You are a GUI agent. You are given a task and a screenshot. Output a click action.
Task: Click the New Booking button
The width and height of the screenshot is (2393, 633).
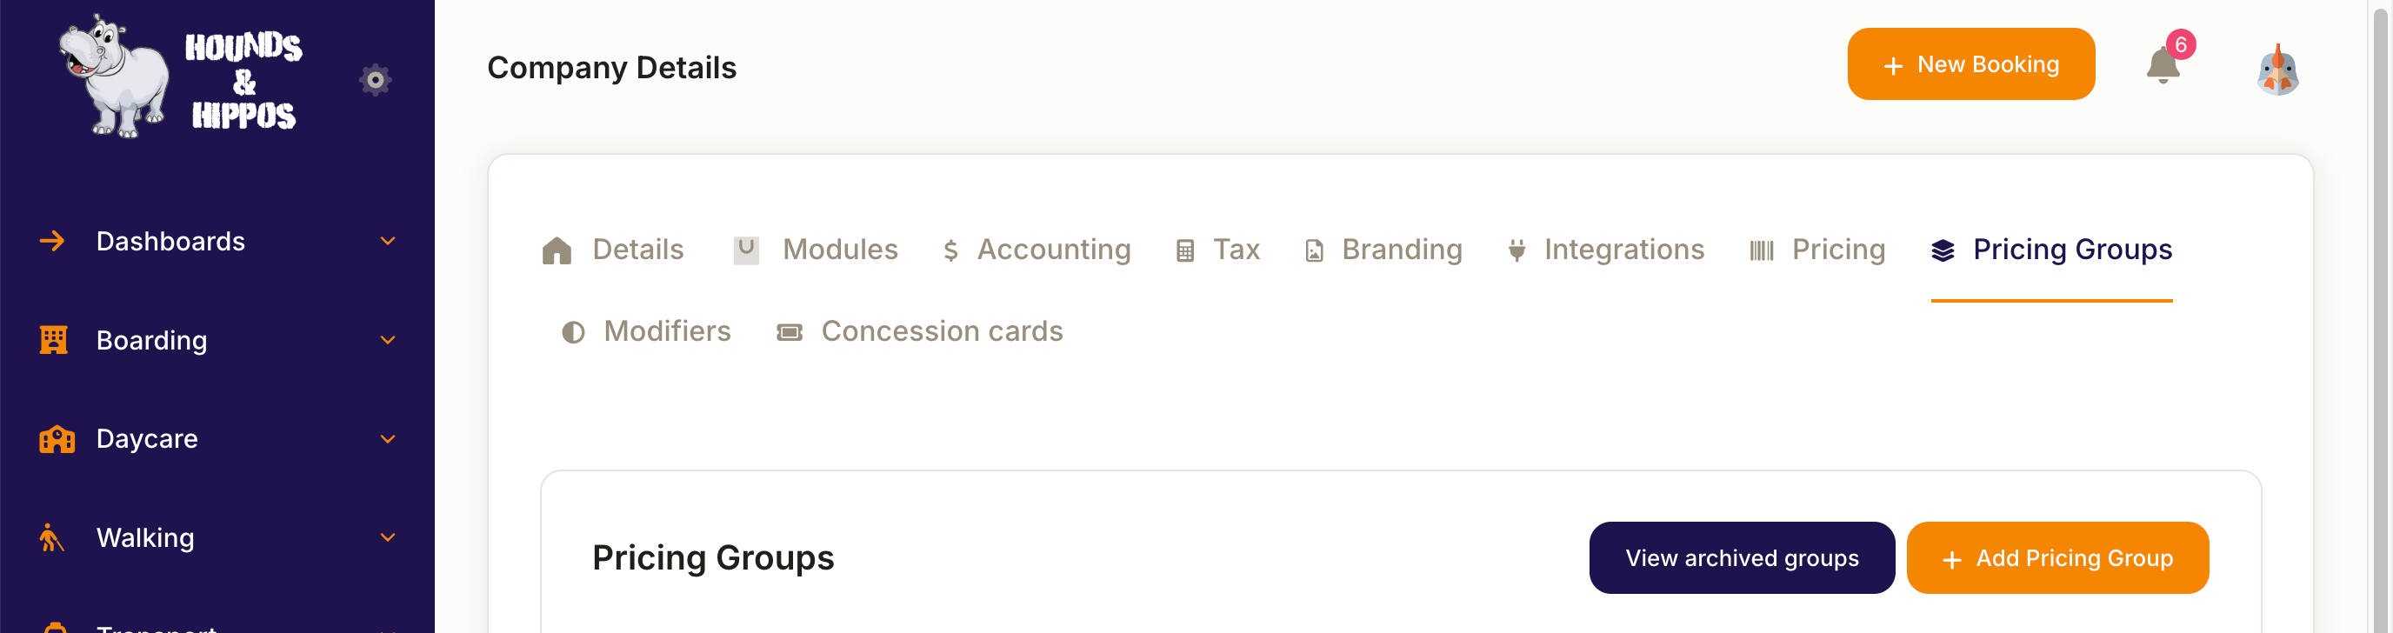(1970, 64)
